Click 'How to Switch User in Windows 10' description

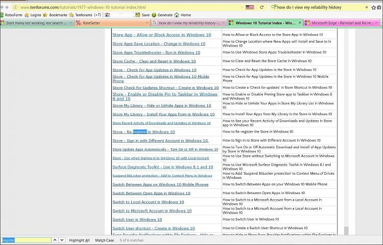tap(251, 220)
